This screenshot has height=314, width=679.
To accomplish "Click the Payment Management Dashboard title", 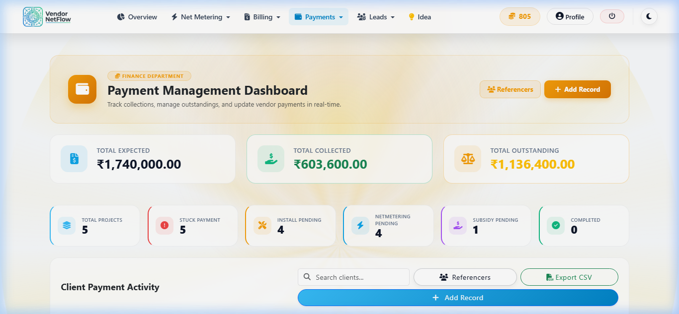I will coord(207,91).
